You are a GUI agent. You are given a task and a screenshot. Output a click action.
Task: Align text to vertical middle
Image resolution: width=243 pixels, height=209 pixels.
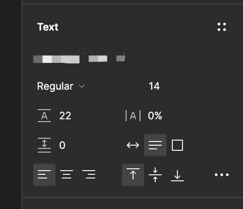point(155,175)
